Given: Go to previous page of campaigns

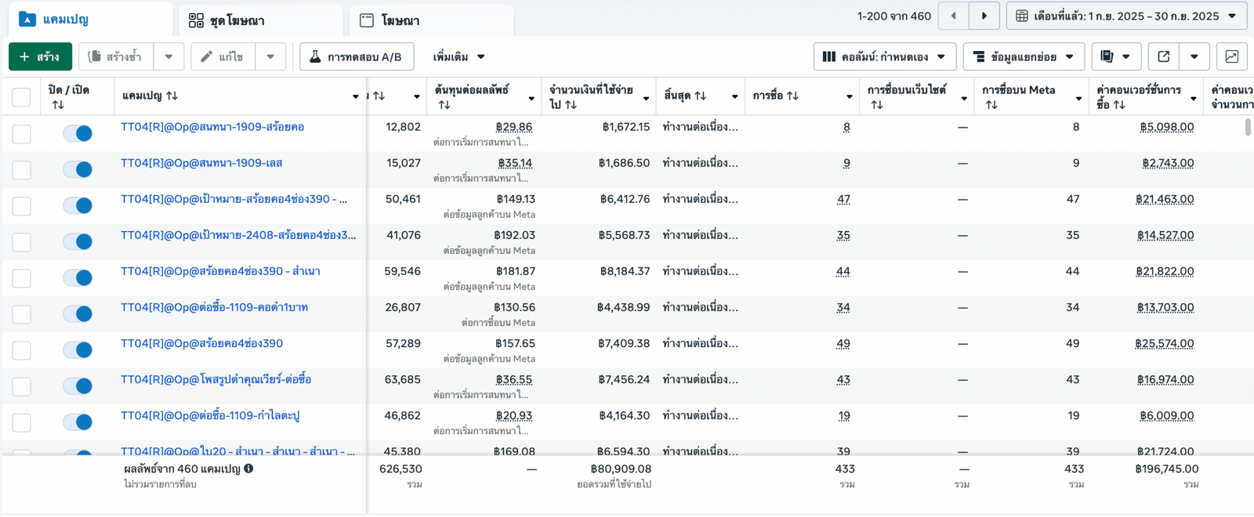Looking at the screenshot, I should [x=953, y=16].
